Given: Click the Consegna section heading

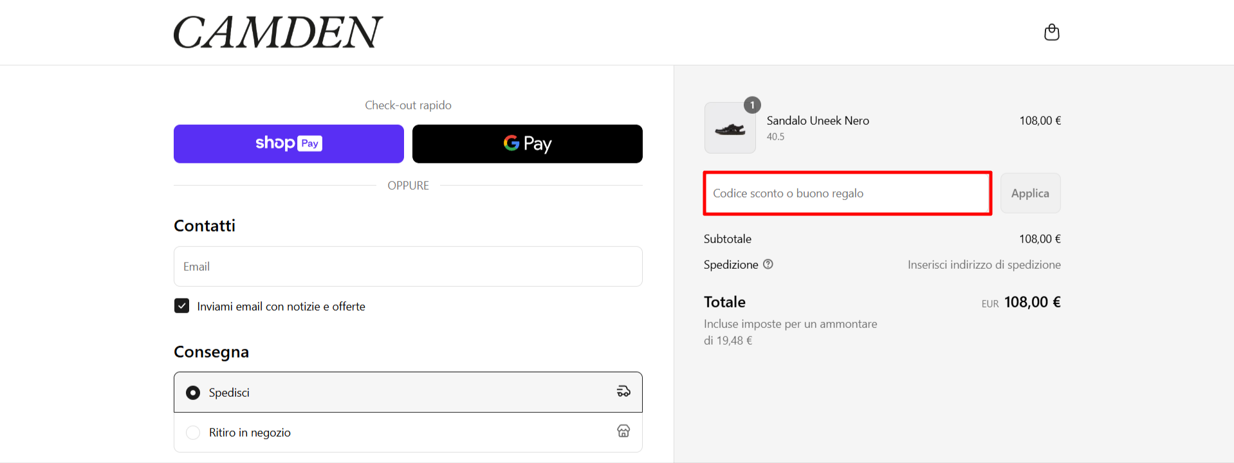Looking at the screenshot, I should pyautogui.click(x=211, y=352).
